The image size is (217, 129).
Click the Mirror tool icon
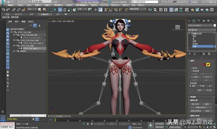tap(150, 10)
